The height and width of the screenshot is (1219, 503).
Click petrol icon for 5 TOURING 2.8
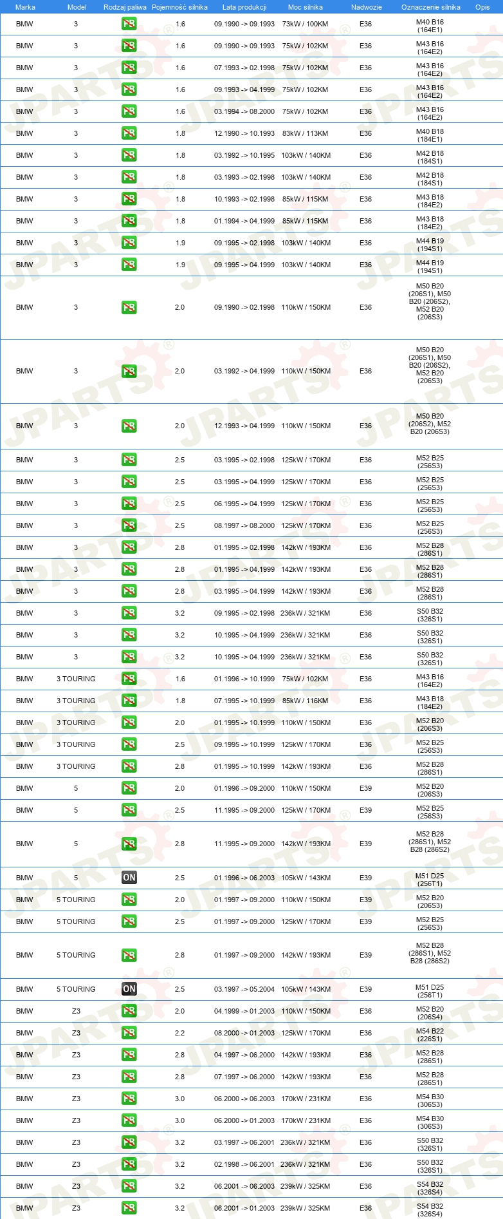point(129,956)
